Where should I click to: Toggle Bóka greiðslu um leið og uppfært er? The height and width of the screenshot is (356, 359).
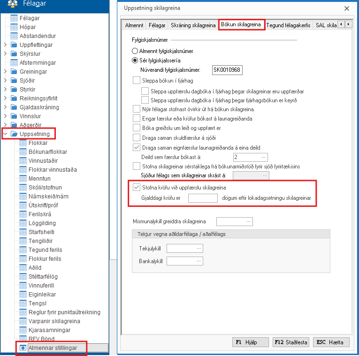click(x=137, y=128)
